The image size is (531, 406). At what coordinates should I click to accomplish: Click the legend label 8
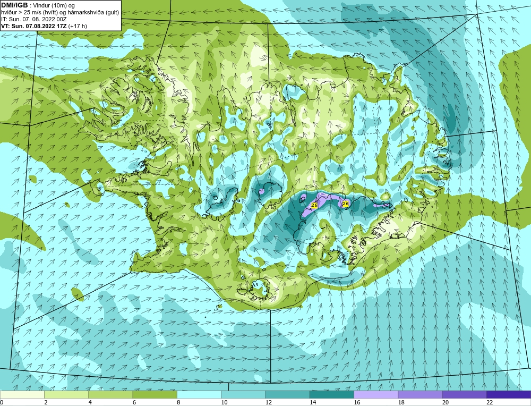coord(178,402)
